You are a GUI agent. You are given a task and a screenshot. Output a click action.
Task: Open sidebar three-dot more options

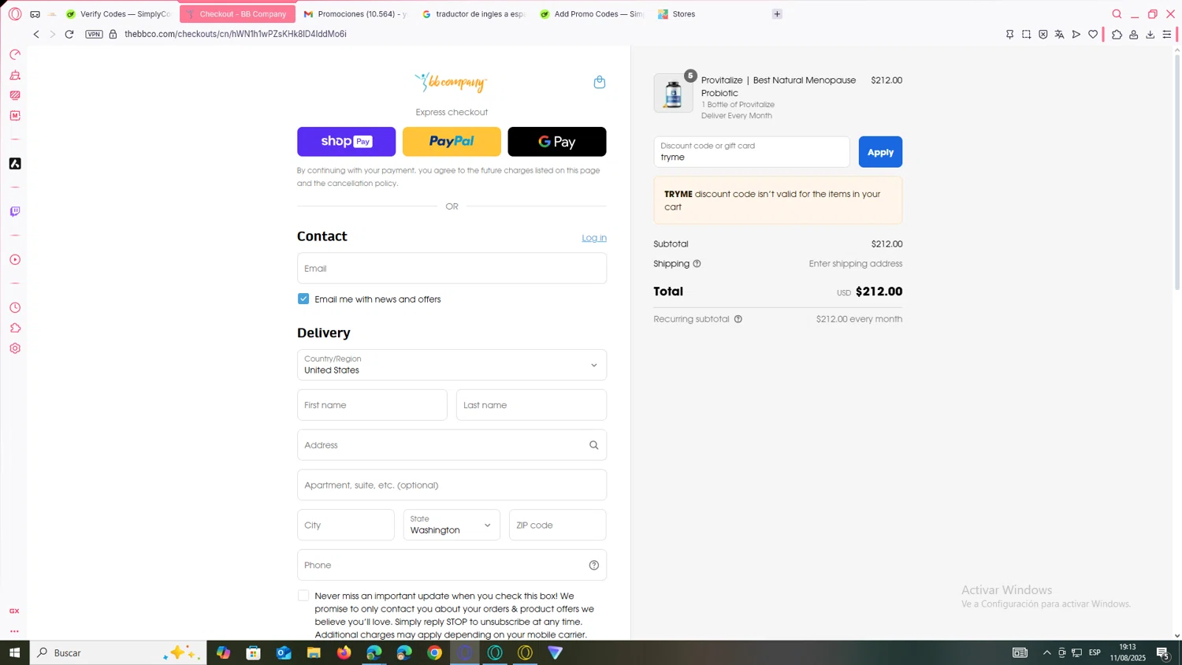(14, 631)
